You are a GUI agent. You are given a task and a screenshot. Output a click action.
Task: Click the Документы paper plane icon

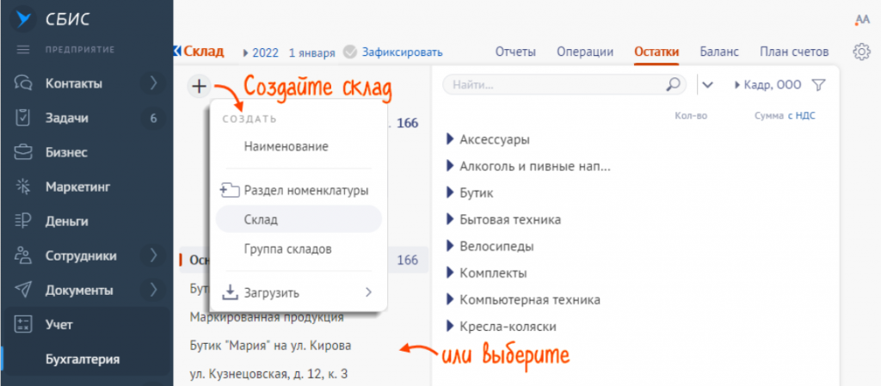23,290
